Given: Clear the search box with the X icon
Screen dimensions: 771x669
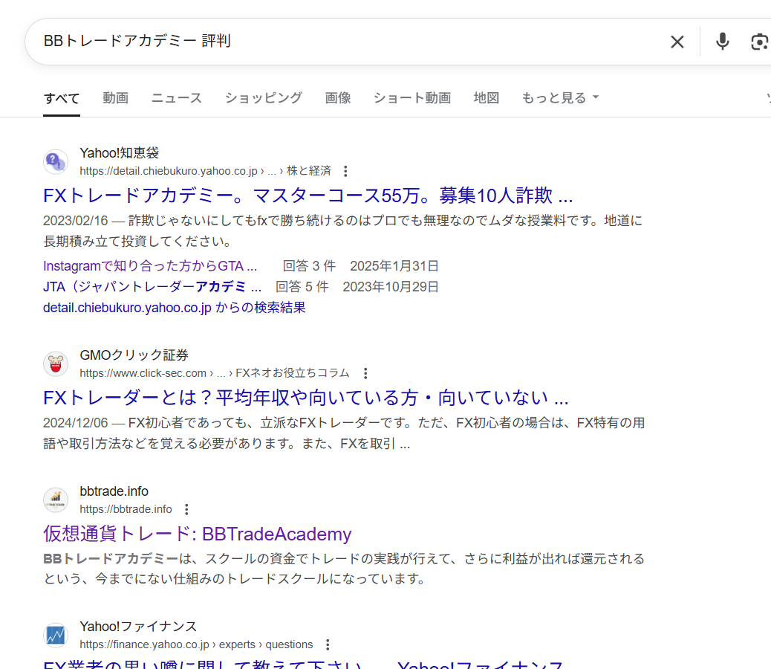Looking at the screenshot, I should click(x=677, y=42).
